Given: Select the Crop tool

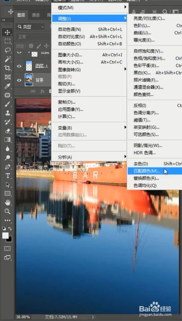Looking at the screenshot, I should 7,68.
